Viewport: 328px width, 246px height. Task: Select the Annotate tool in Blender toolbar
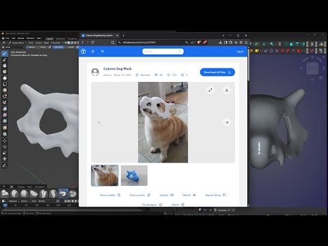tap(5, 165)
